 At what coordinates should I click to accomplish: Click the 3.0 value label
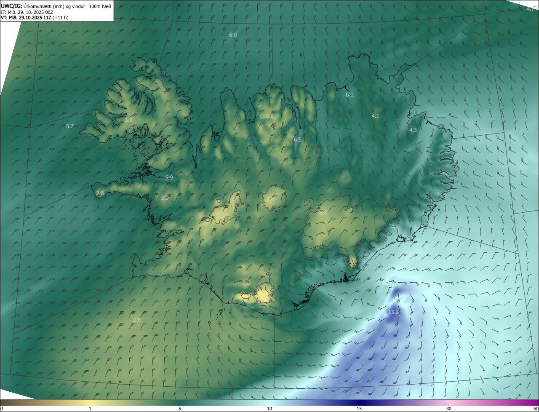tap(165, 198)
